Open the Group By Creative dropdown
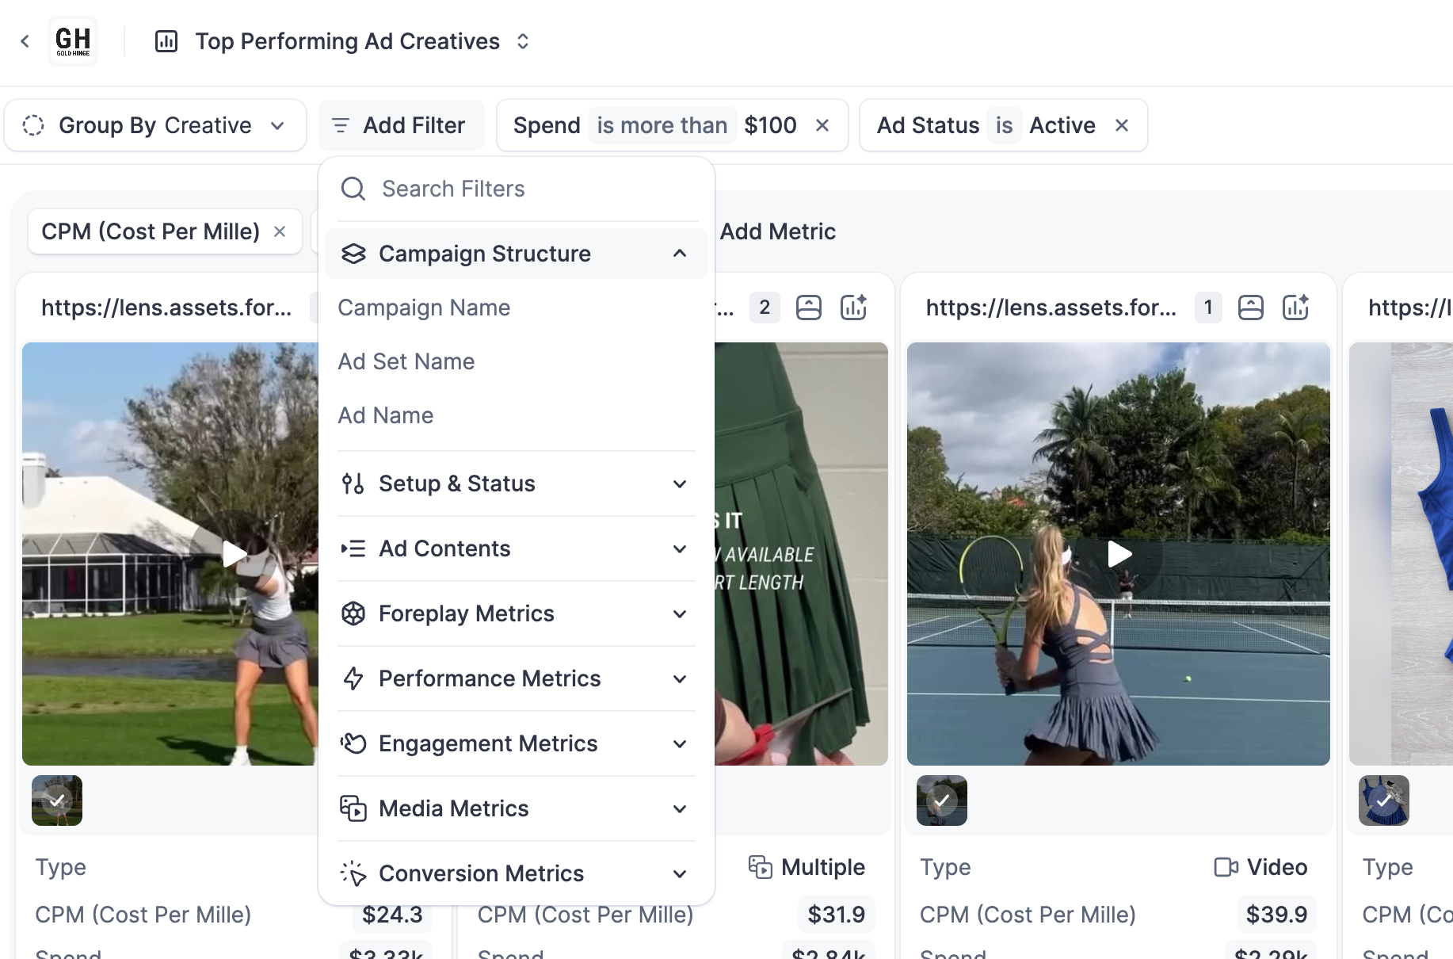 pos(155,125)
